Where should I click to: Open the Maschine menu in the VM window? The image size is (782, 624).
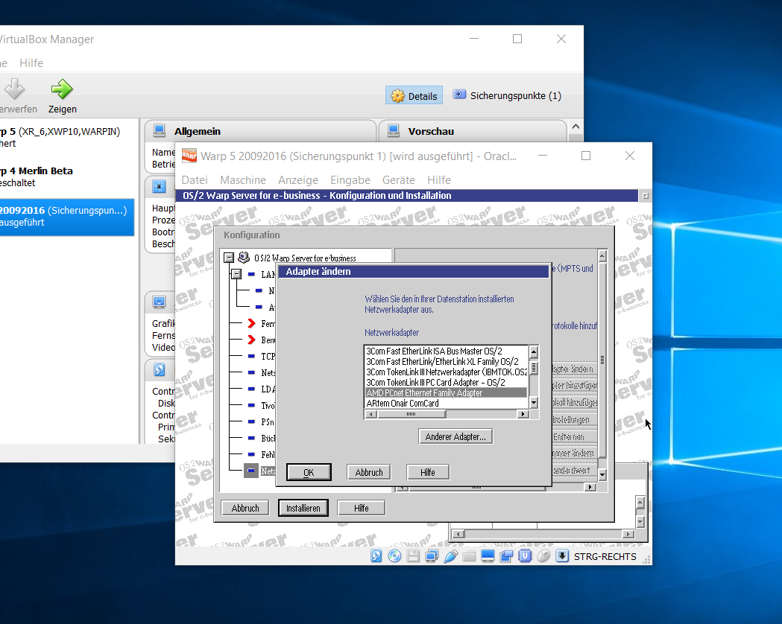(243, 179)
